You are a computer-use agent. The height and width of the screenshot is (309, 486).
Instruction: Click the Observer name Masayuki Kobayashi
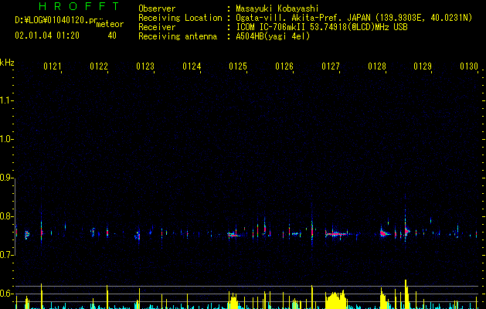[277, 8]
